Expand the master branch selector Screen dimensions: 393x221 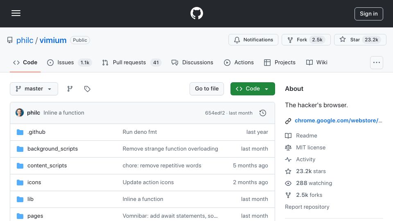[34, 89]
